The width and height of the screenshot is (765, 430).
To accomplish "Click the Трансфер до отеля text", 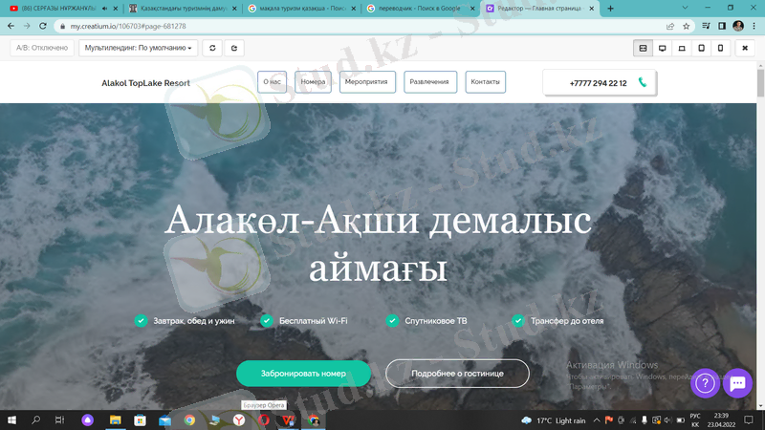I will pyautogui.click(x=567, y=321).
